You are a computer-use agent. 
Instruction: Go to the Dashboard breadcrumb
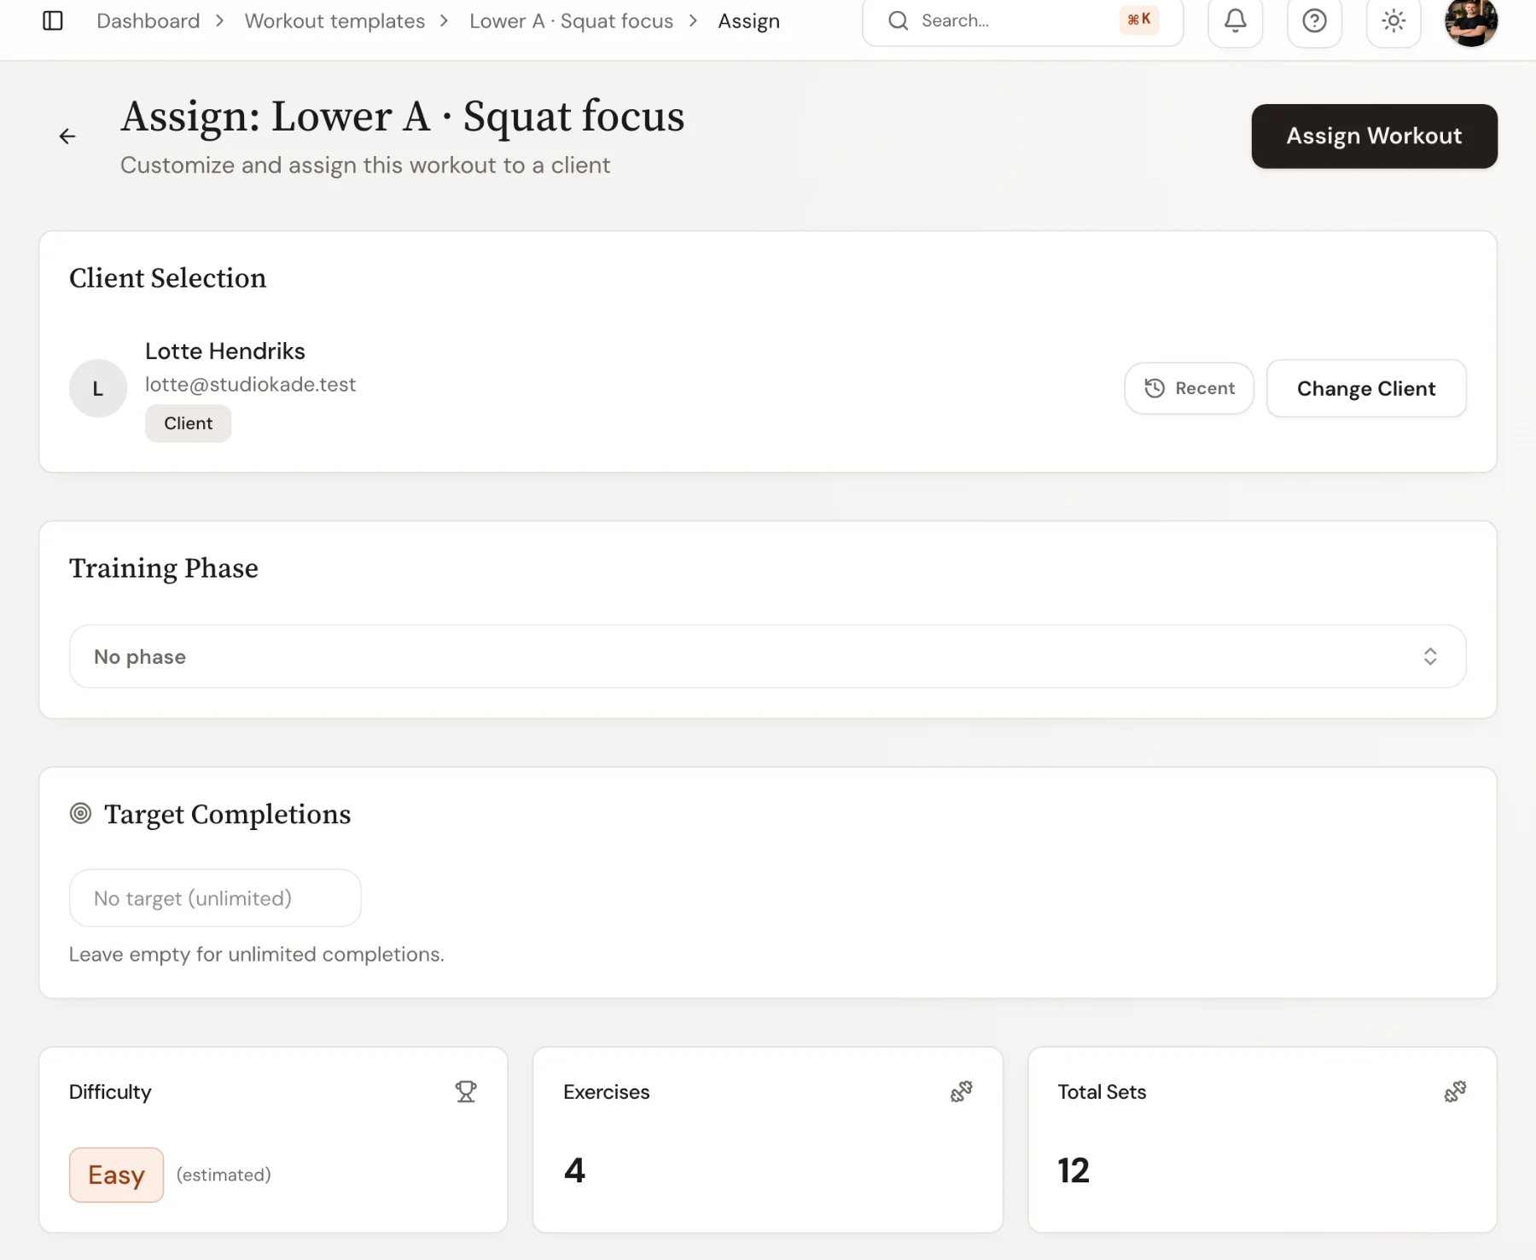tap(148, 20)
